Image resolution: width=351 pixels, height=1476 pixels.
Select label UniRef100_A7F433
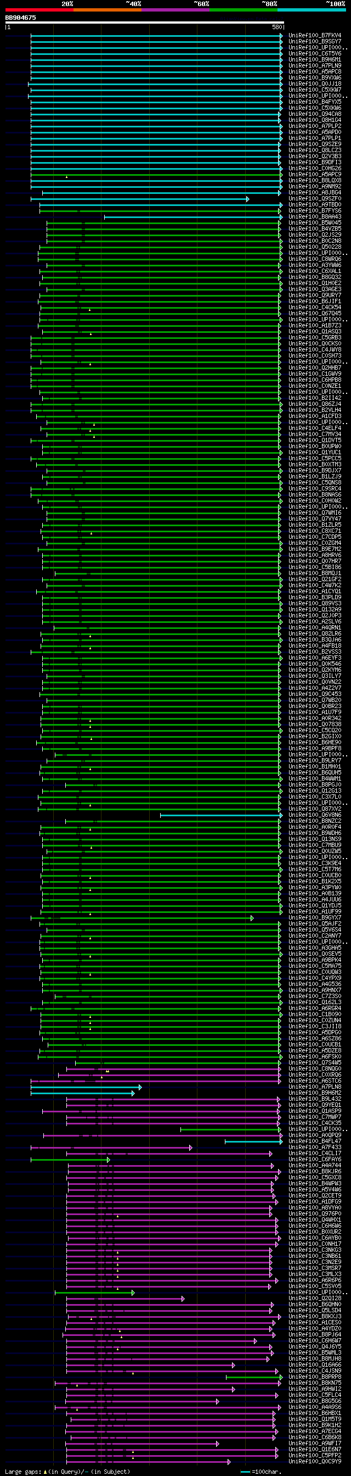pyautogui.click(x=314, y=1147)
